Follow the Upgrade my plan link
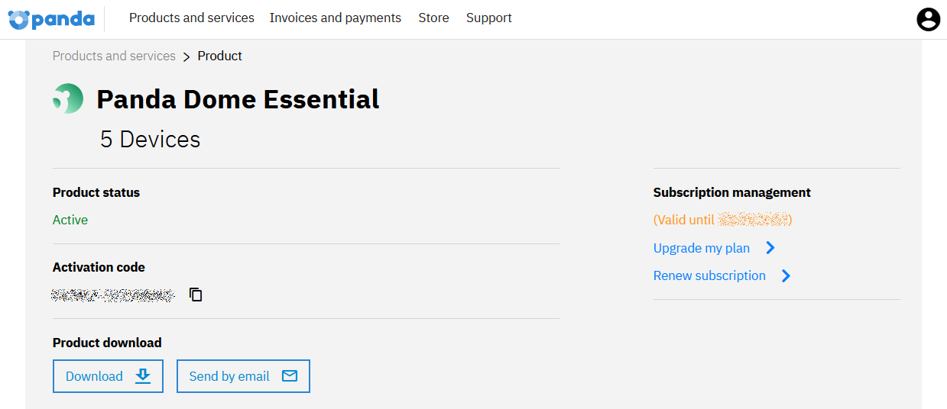947x409 pixels. pos(702,248)
